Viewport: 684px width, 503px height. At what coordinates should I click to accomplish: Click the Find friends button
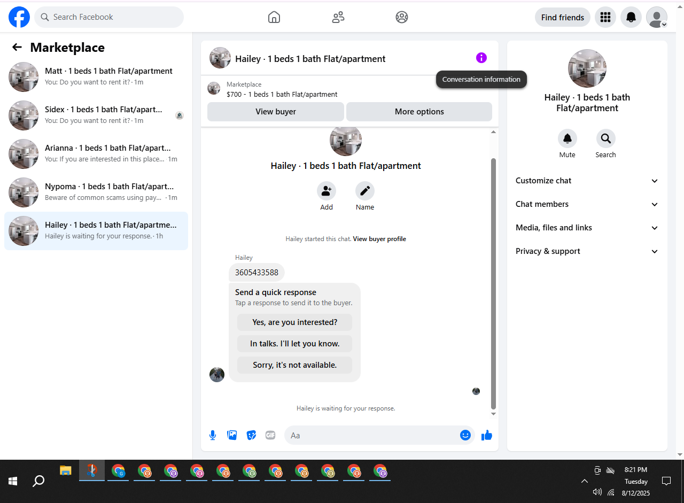563,17
